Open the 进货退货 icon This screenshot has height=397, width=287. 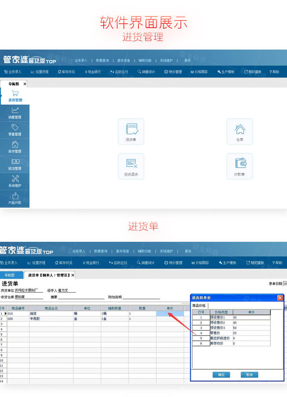click(131, 166)
